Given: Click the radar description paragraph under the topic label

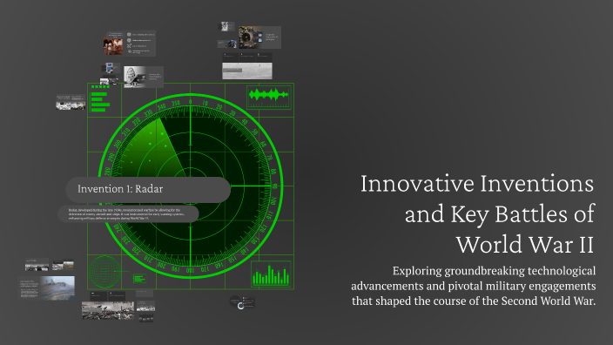Looking at the screenshot, I should click(x=127, y=214).
